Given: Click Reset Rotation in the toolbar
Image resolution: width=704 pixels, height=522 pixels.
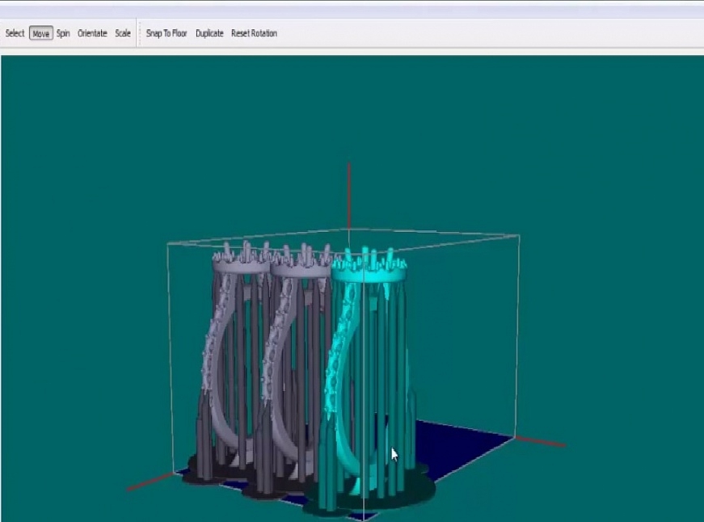Looking at the screenshot, I should [x=254, y=33].
